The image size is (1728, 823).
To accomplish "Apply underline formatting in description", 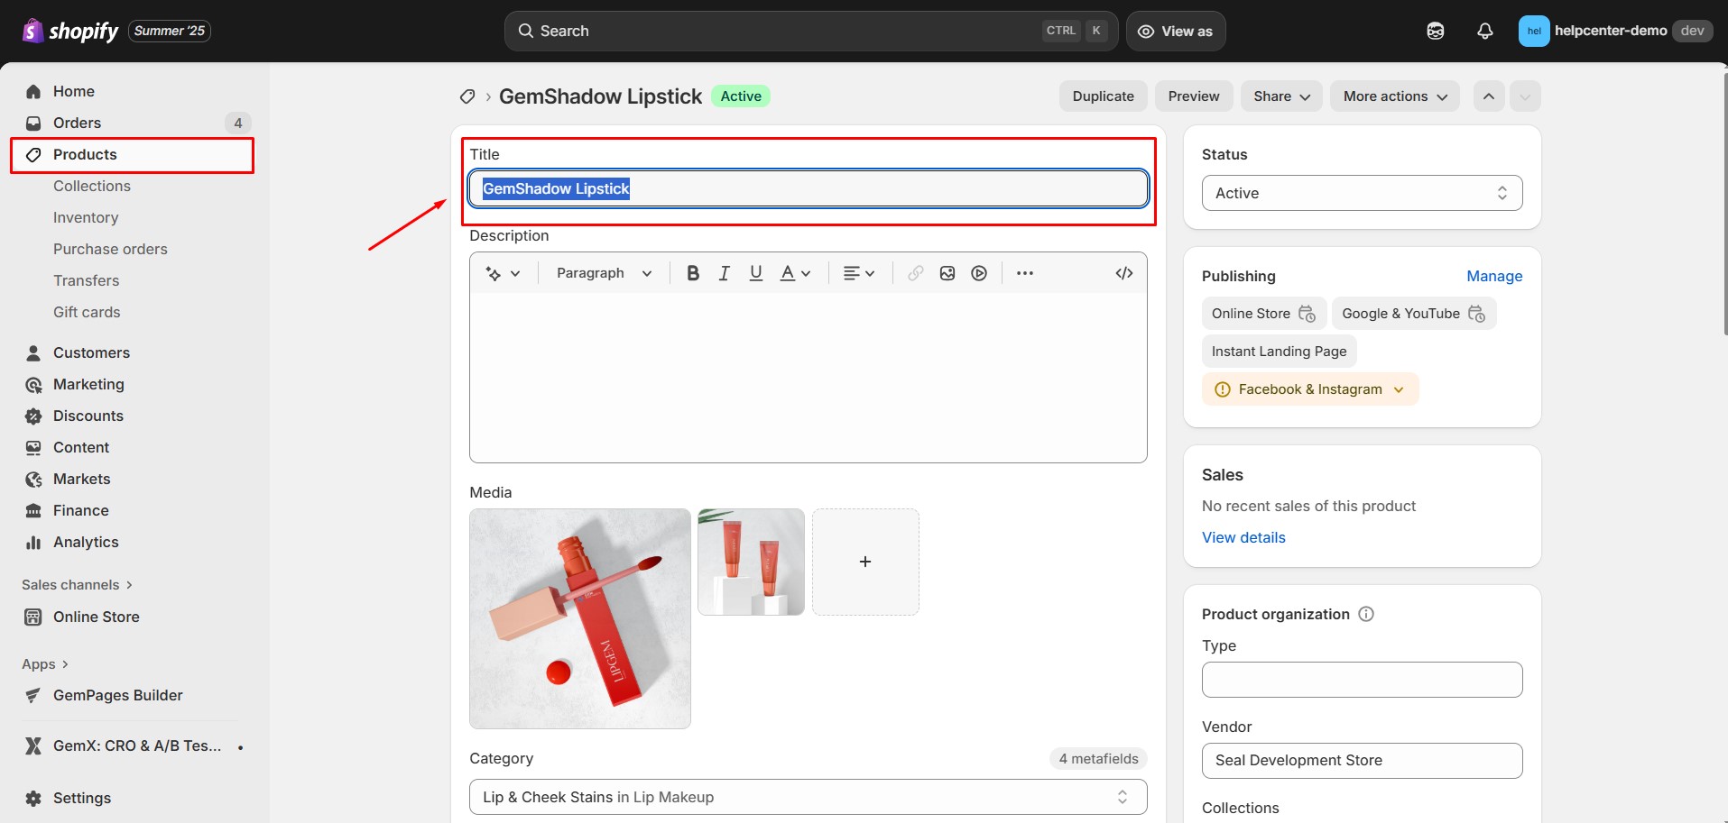I will coord(756,273).
